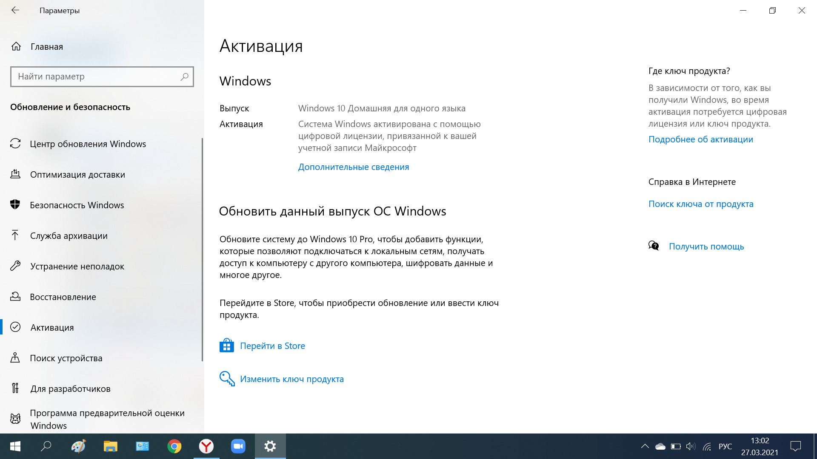
Task: Click the Windows Security shield icon
Action: pyautogui.click(x=15, y=205)
